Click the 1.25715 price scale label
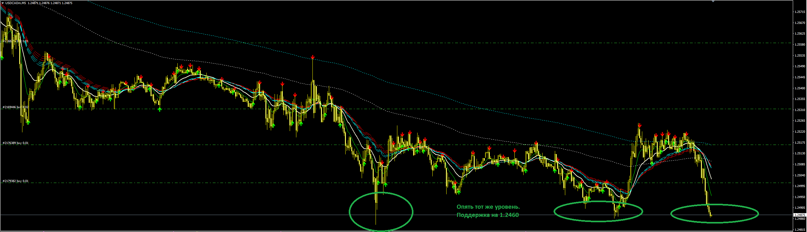807x232 pixels. click(799, 12)
